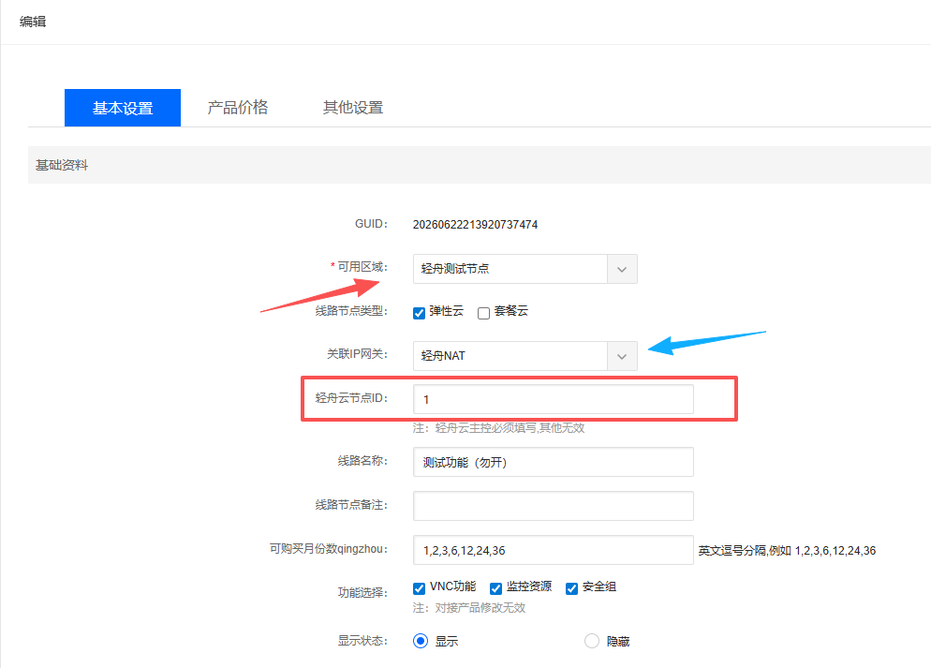This screenshot has height=668, width=931.
Task: Select the 轻舟NAT combo box
Action: 525,356
